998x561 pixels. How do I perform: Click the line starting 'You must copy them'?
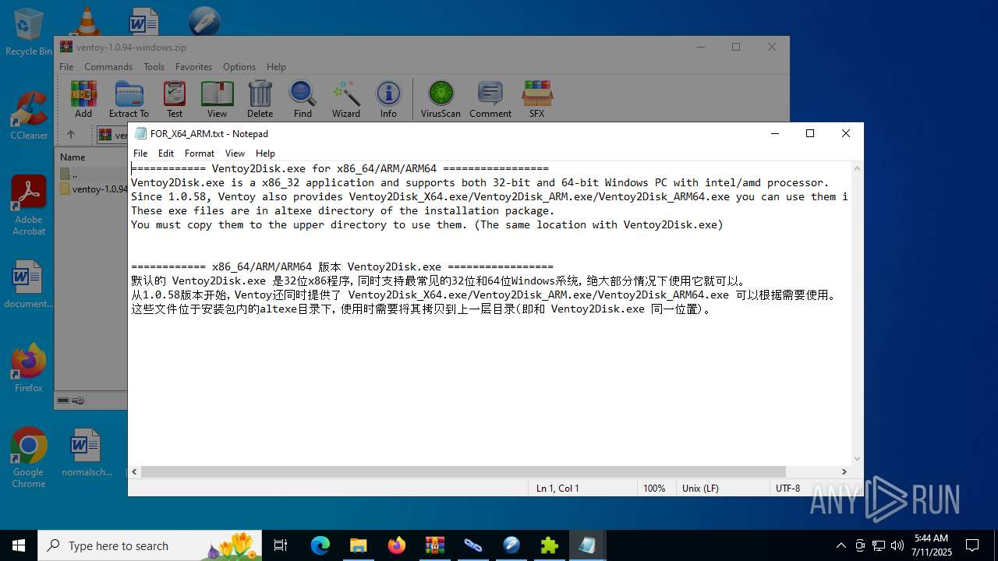coord(426,224)
